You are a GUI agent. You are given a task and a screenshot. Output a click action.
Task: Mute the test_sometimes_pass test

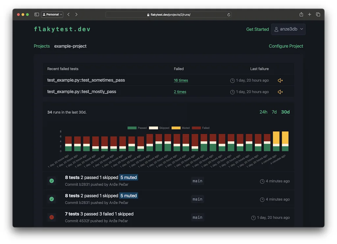pos(280,80)
